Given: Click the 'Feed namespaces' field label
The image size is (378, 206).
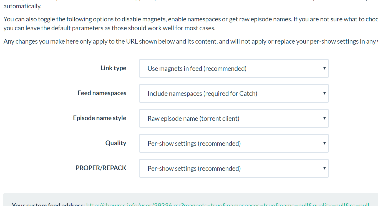Looking at the screenshot, I should click(x=102, y=93).
